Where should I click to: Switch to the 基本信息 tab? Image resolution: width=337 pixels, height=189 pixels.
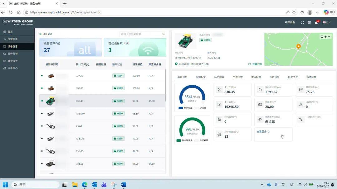[182, 77]
